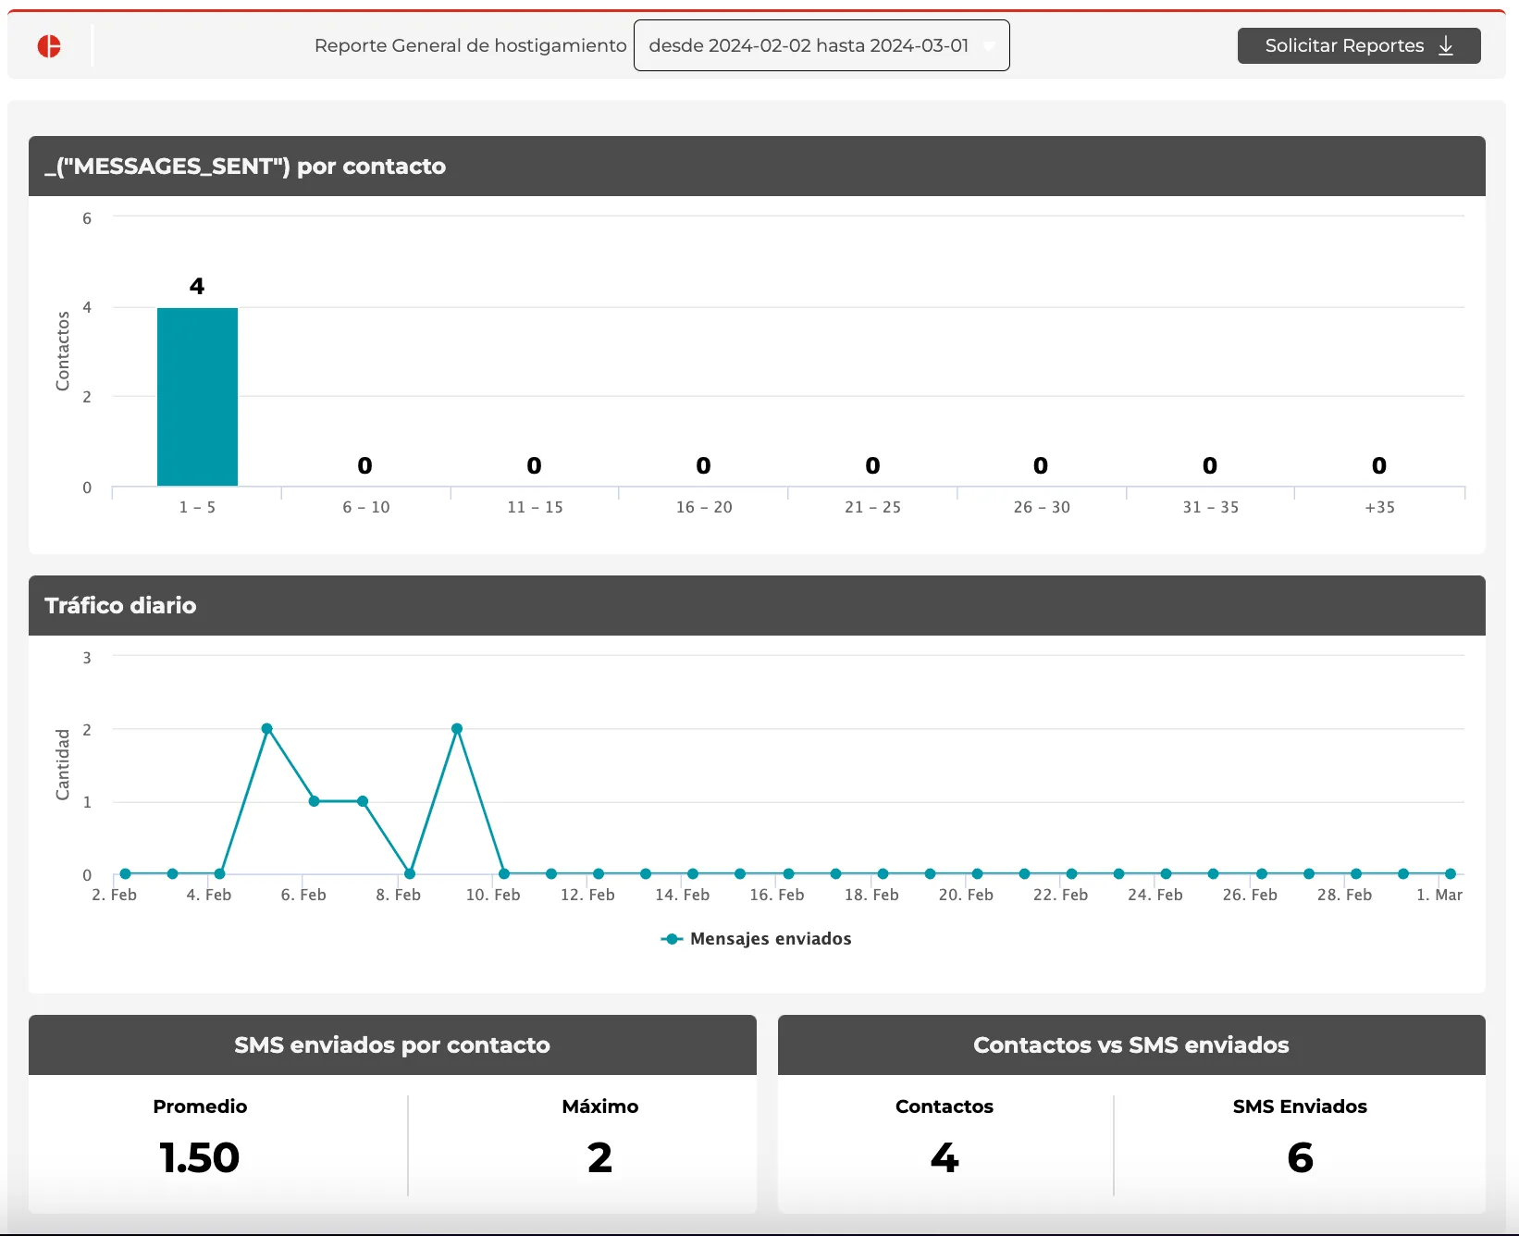The image size is (1519, 1236).
Task: Click the 'Promedio' label
Action: pyautogui.click(x=200, y=1106)
